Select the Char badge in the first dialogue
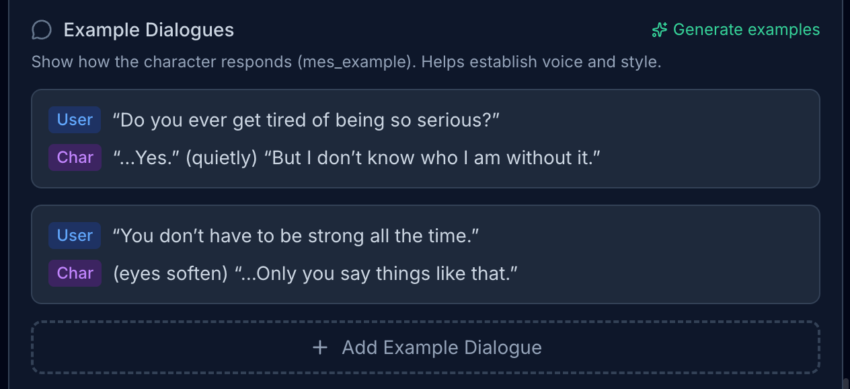The width and height of the screenshot is (850, 389). [75, 157]
